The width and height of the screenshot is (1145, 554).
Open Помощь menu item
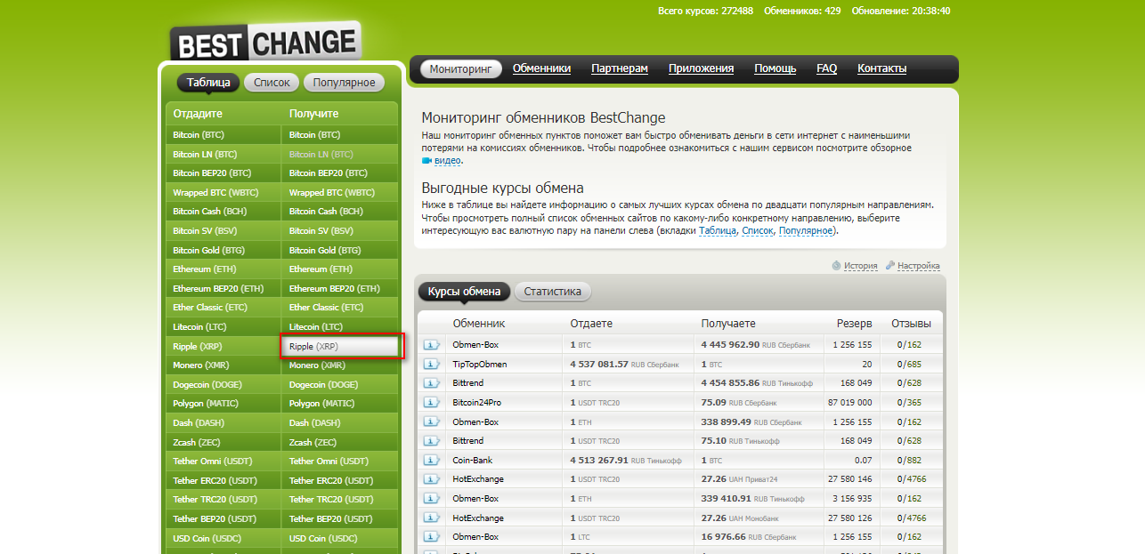(x=776, y=68)
